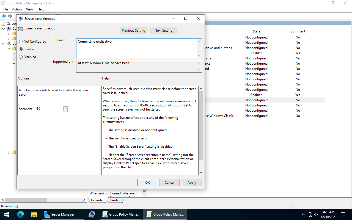The height and width of the screenshot is (220, 352).
Task: Open the notification center icon
Action: point(343,215)
